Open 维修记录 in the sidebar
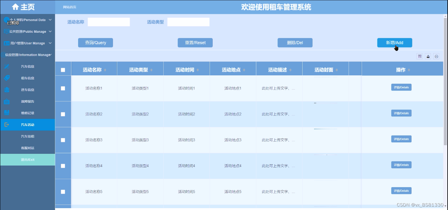Viewport: 448px width, 210px height. (x=27, y=113)
